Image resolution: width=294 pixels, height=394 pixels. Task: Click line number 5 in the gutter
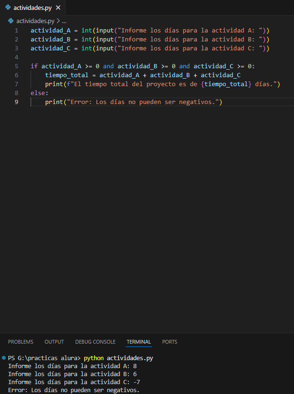(16, 66)
